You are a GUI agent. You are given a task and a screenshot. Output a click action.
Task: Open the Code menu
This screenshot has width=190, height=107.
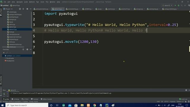26,2
